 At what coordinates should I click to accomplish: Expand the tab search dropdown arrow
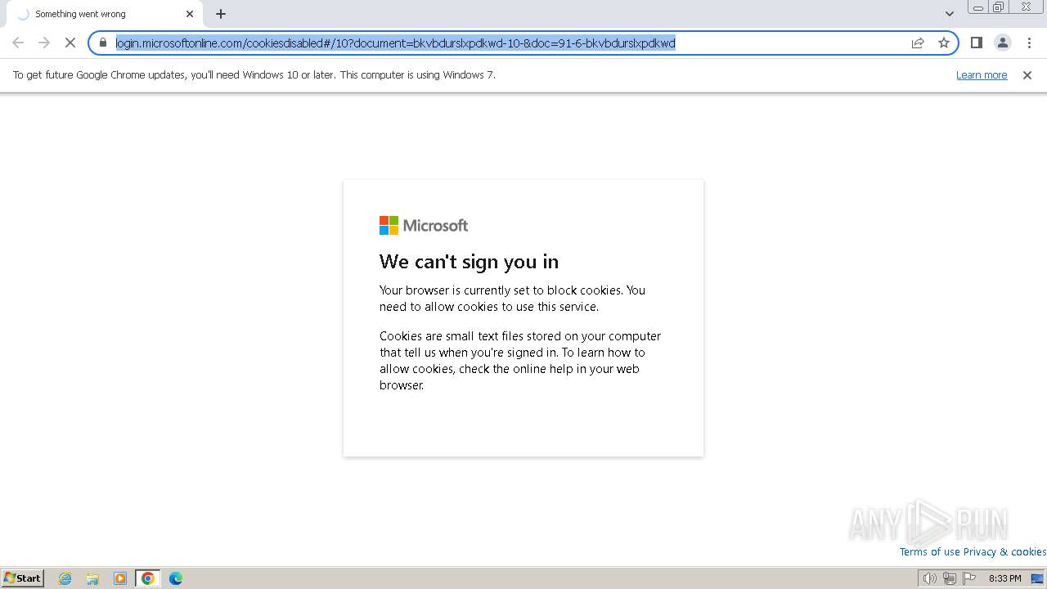coord(950,14)
